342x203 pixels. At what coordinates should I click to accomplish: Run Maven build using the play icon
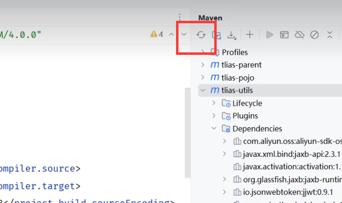click(269, 35)
